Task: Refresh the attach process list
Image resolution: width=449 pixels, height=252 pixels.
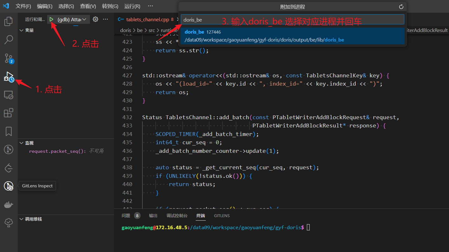Action: (x=401, y=7)
